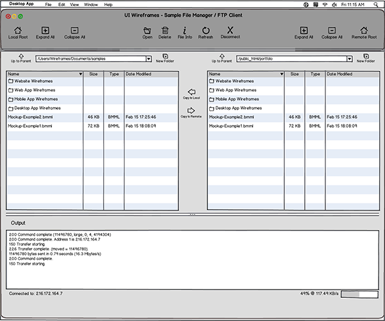The height and width of the screenshot is (321, 385).
Task: Open the File menu
Action: pyautogui.click(x=48, y=4)
